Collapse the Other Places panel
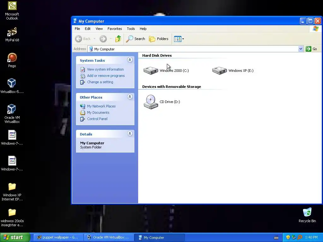 coord(130,97)
